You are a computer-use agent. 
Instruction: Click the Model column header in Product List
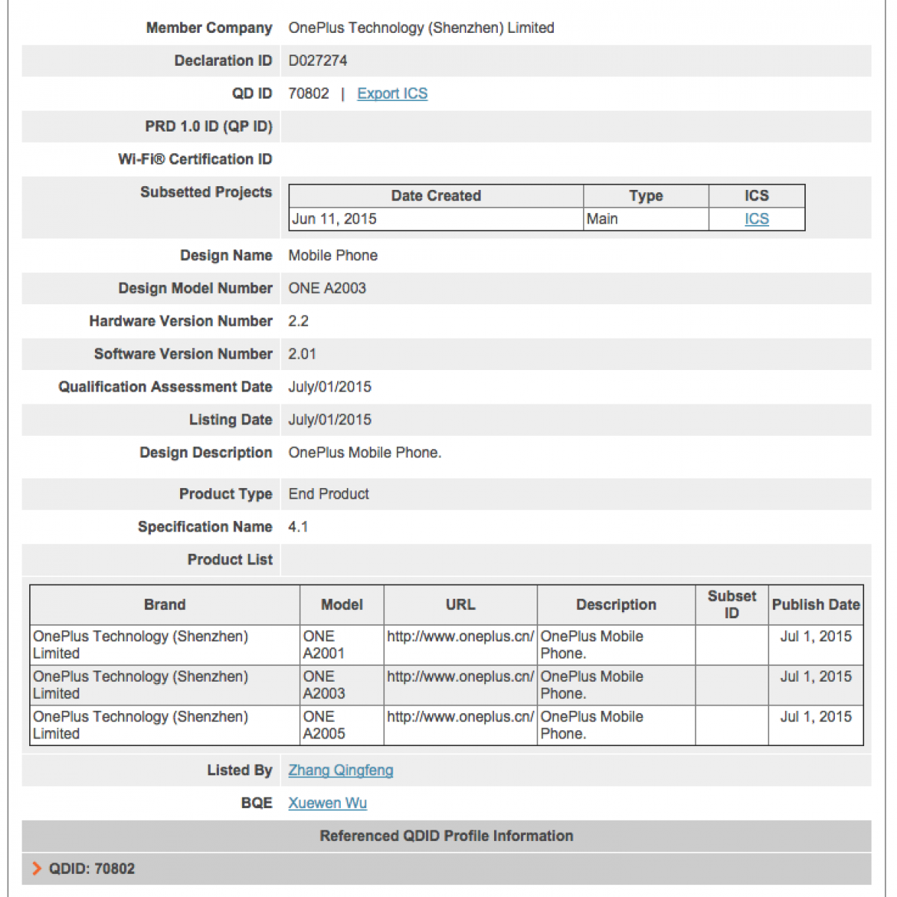pos(342,605)
